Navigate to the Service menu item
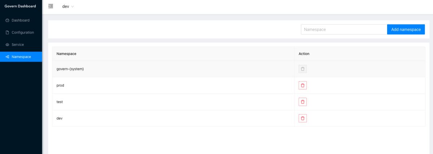 pos(18,45)
